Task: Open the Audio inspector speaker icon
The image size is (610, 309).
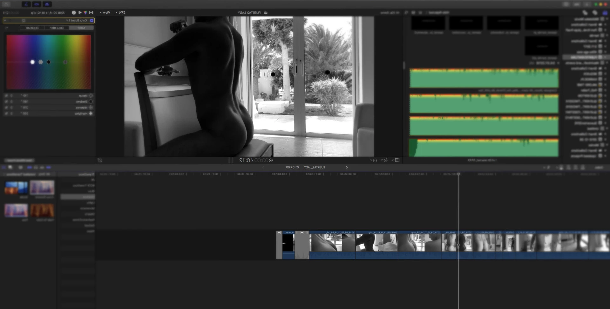Action: pos(79,13)
